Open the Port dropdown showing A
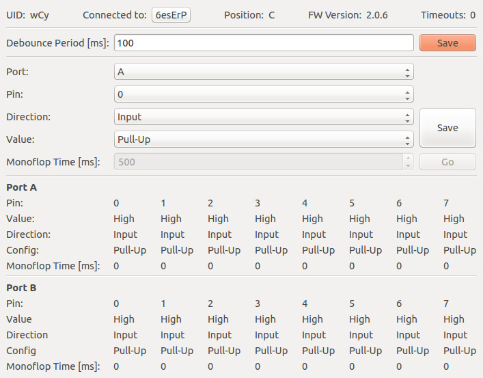This screenshot has width=483, height=378. [x=264, y=72]
